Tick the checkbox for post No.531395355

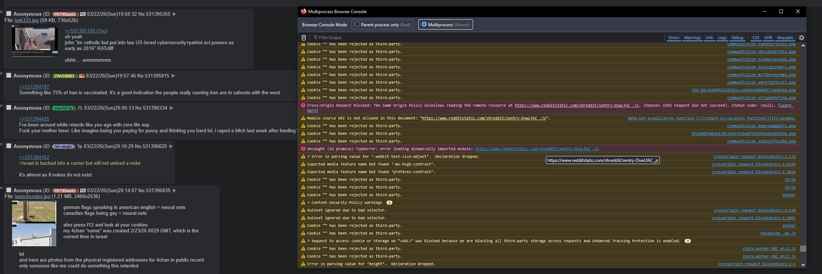point(9,14)
